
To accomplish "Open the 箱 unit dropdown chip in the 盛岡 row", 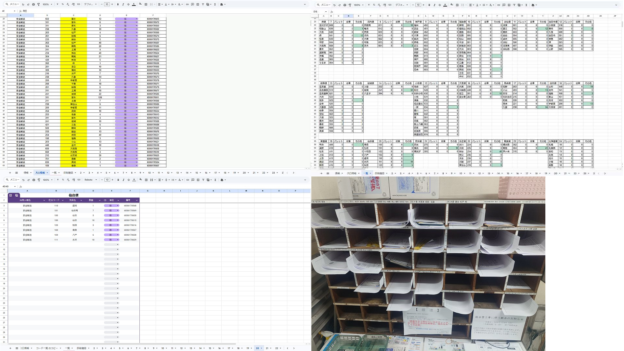I will [111, 206].
